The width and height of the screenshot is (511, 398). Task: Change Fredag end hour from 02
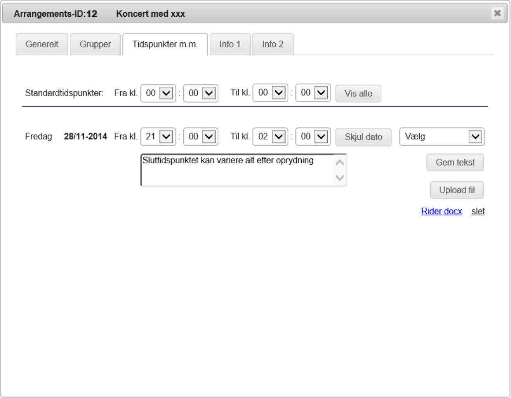[x=270, y=137]
